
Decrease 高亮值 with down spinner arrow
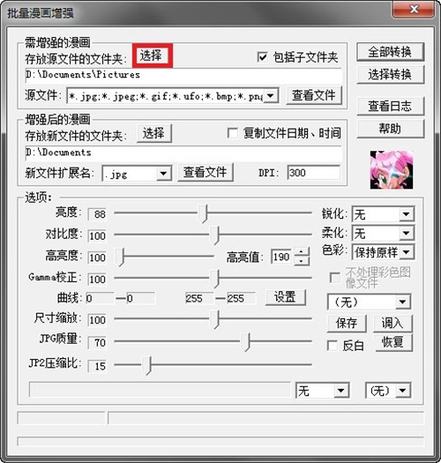(x=302, y=261)
